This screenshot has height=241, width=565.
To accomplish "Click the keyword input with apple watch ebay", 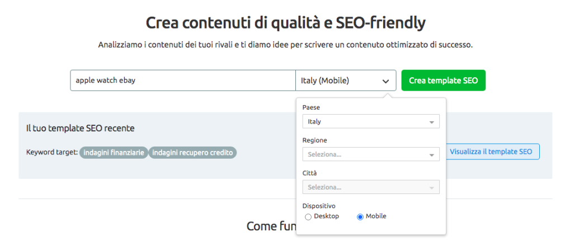I will click(x=183, y=81).
